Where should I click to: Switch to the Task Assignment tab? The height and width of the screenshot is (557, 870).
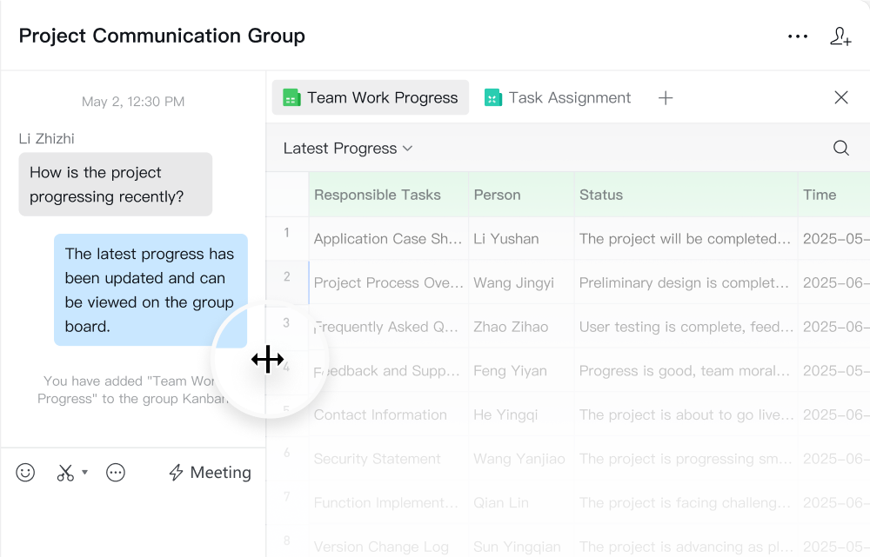click(x=559, y=98)
